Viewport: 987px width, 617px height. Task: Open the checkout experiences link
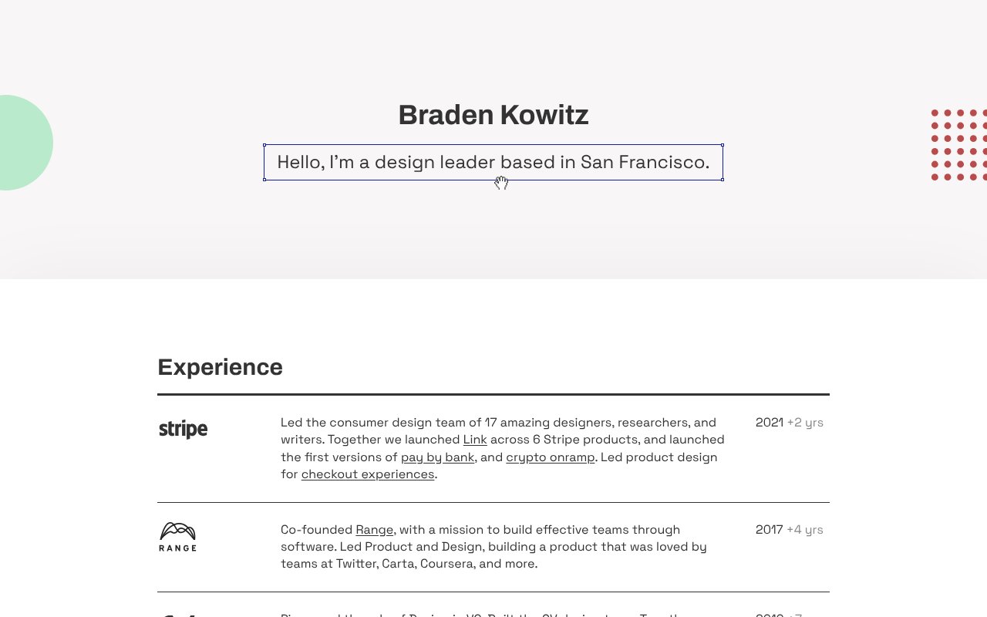[x=368, y=474]
